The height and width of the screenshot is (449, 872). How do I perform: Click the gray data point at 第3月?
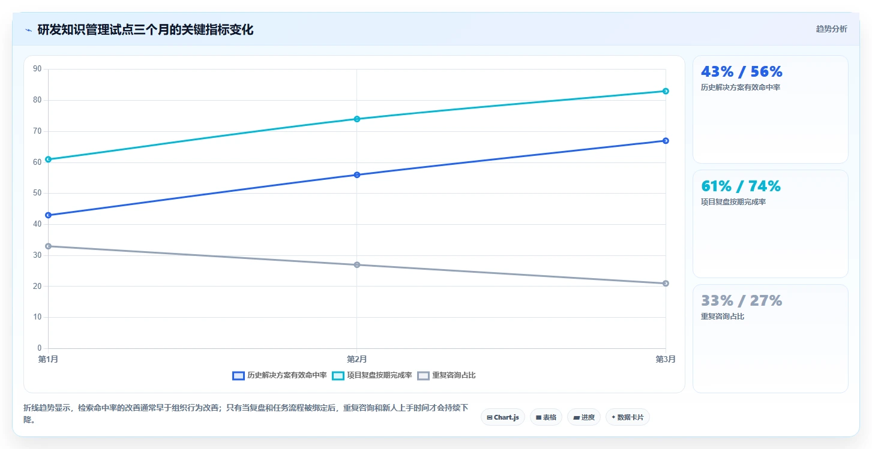click(x=666, y=284)
